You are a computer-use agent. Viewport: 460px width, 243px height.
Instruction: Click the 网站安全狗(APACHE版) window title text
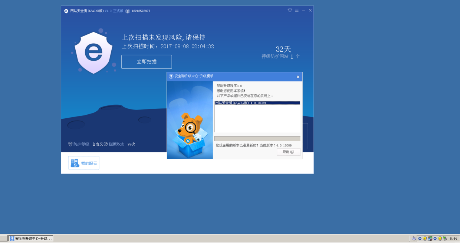[x=87, y=11]
